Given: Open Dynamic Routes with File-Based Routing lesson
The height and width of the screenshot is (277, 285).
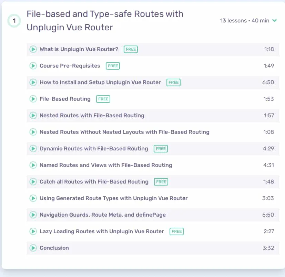Looking at the screenshot, I should (x=94, y=149).
